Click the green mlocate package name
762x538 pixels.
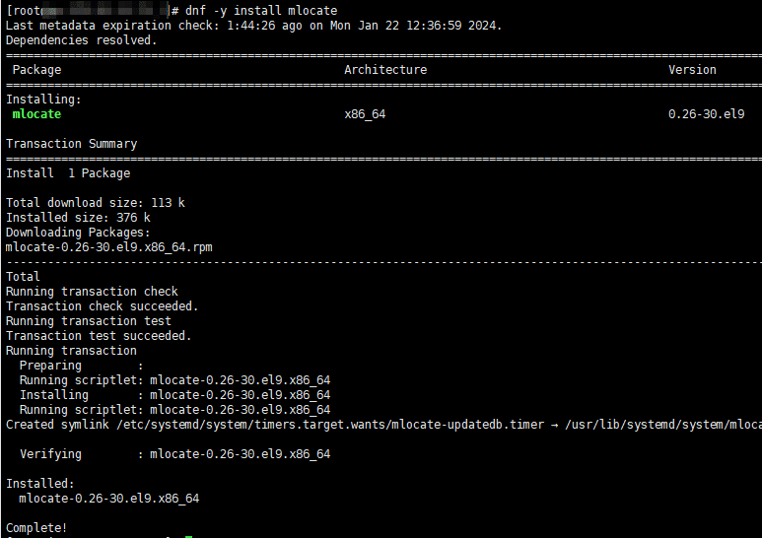pos(36,114)
